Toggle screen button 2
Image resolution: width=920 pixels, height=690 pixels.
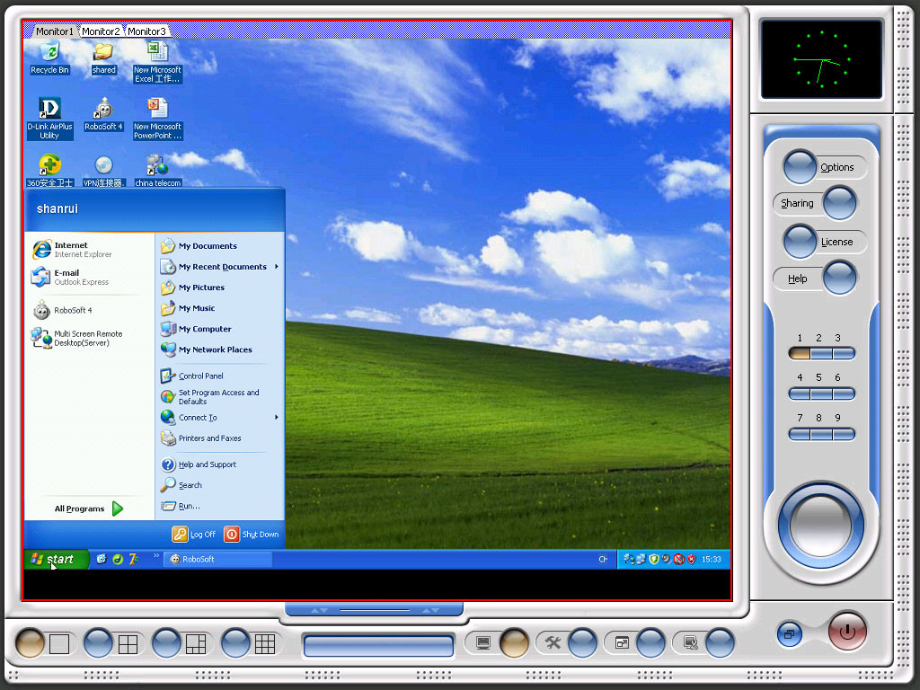click(821, 353)
